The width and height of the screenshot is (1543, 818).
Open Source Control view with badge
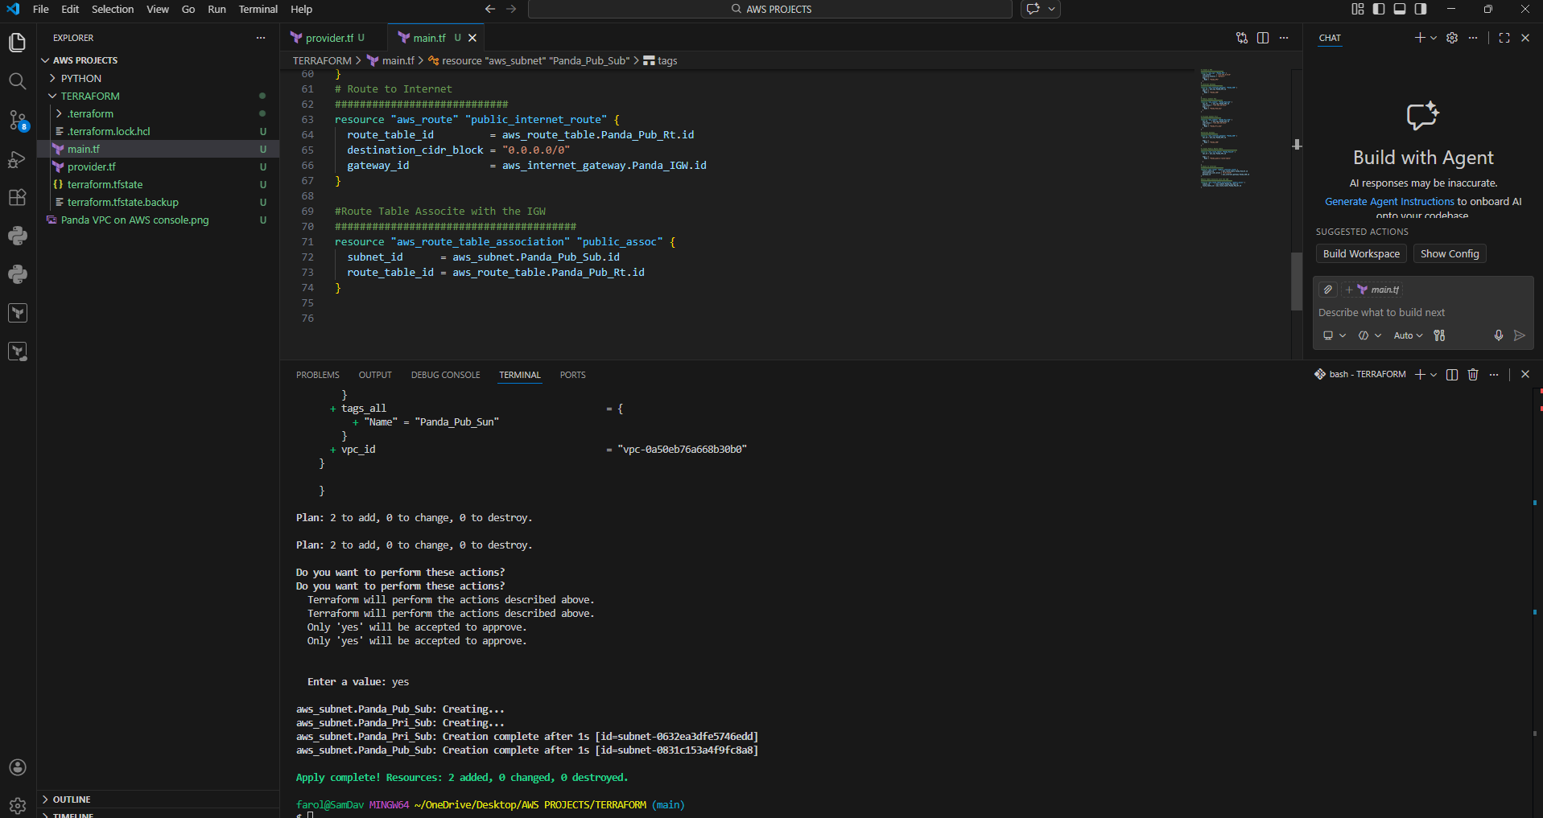[x=17, y=121]
